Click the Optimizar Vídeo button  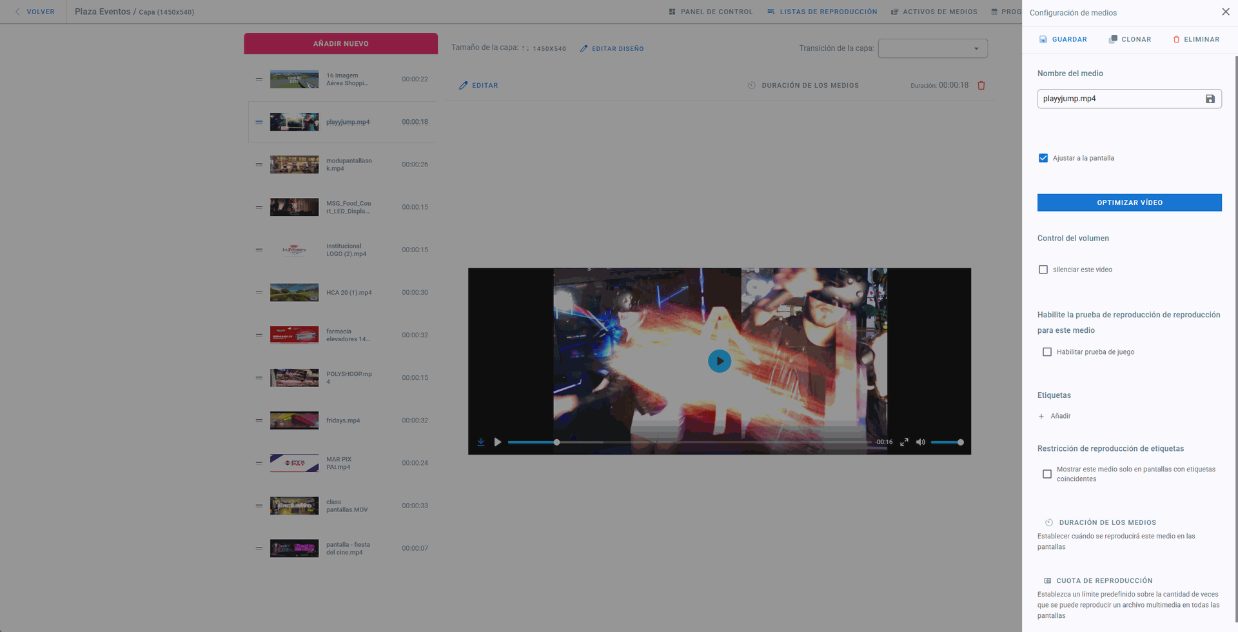click(1129, 202)
